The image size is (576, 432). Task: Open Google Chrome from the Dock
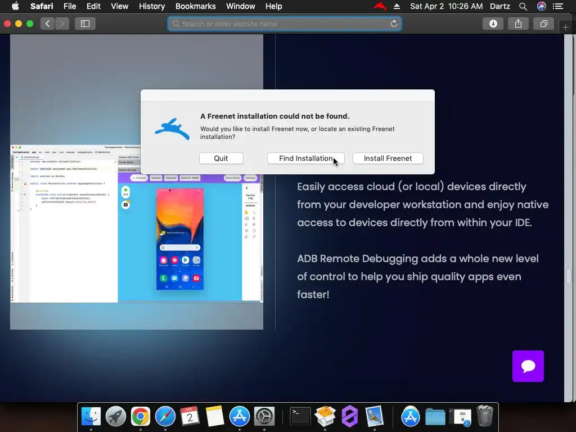(140, 416)
